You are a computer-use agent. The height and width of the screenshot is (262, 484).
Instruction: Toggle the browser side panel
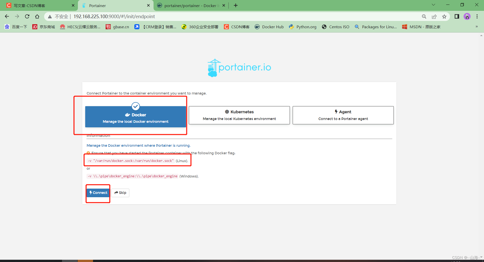[457, 16]
